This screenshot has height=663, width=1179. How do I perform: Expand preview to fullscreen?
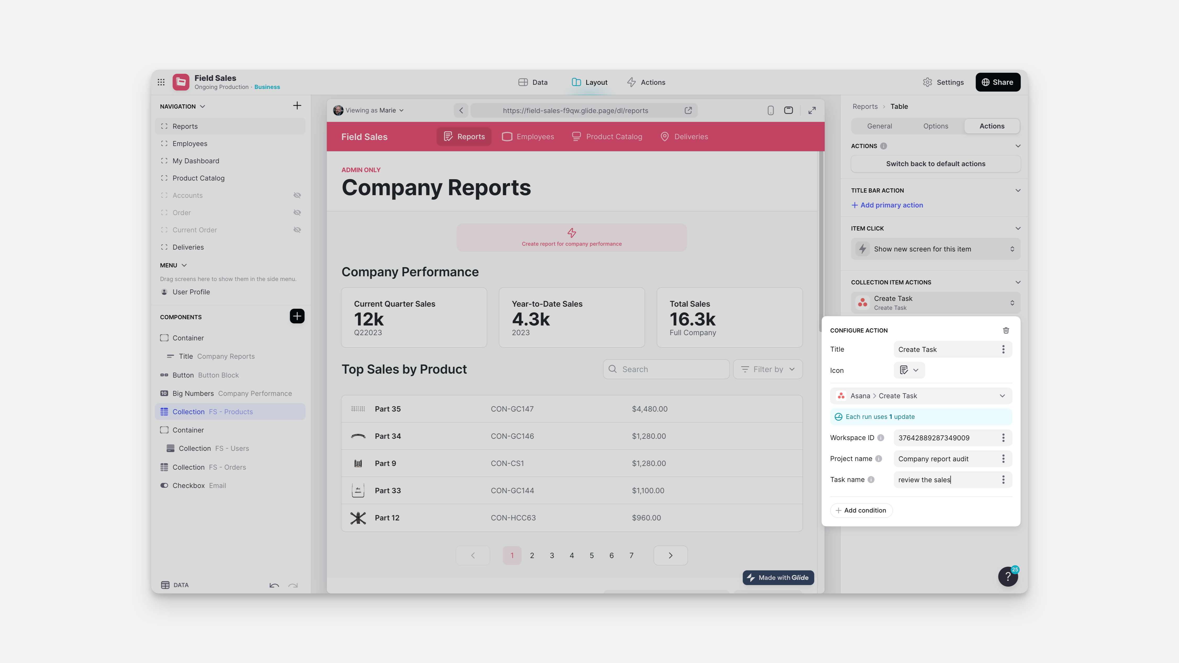[x=812, y=110]
